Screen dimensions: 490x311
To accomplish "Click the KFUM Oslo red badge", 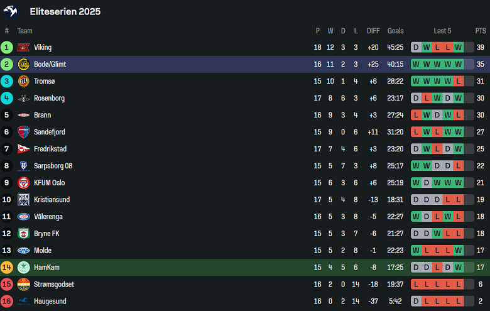I will [23, 183].
